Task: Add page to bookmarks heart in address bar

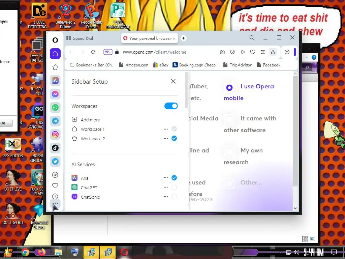Action: [x=253, y=52]
